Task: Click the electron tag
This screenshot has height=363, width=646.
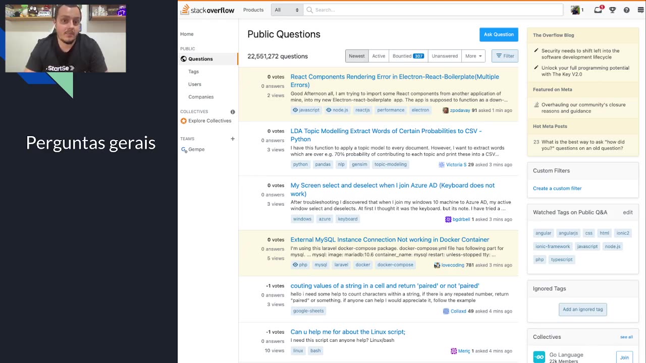Action: pos(420,110)
